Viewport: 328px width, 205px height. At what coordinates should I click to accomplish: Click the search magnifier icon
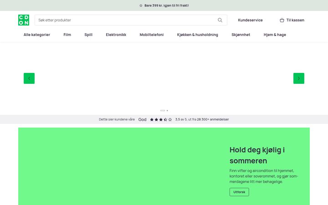click(x=220, y=20)
